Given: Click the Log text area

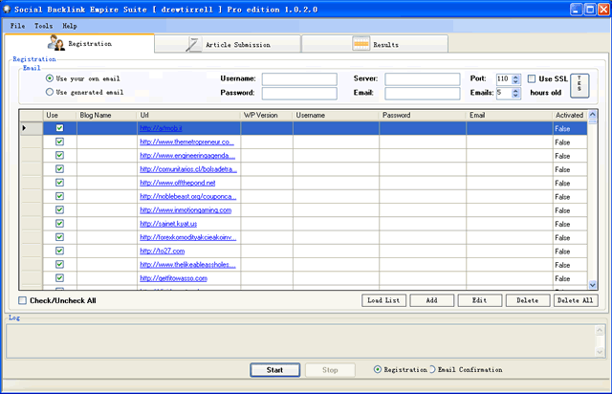Looking at the screenshot, I should coord(301,340).
